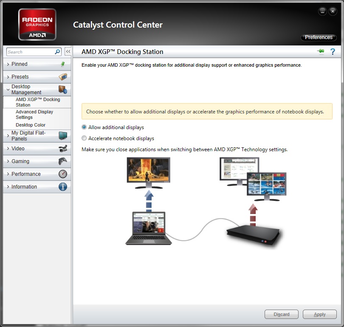Viewport: 344px width, 327px height.
Task: Click the 'Catalyst Control Center' title text
Action: coord(118,25)
